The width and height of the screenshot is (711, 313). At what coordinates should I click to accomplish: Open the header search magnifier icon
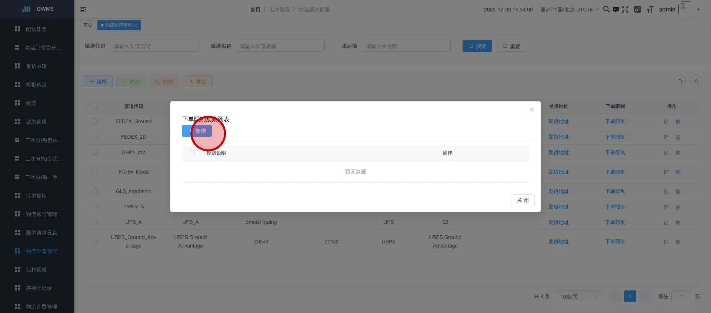pos(606,9)
